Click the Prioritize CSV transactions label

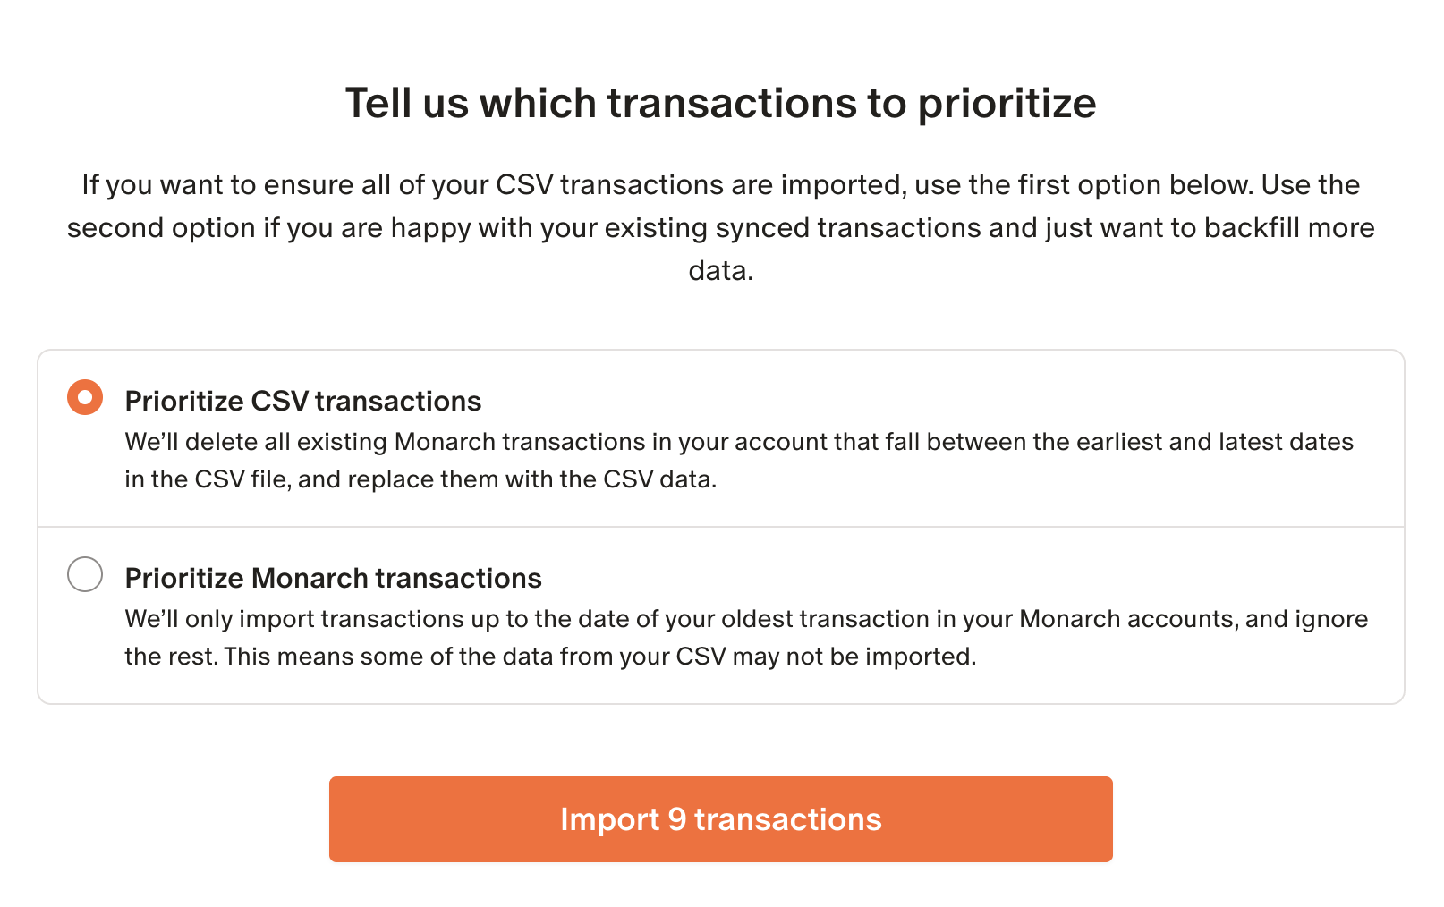[x=303, y=401]
